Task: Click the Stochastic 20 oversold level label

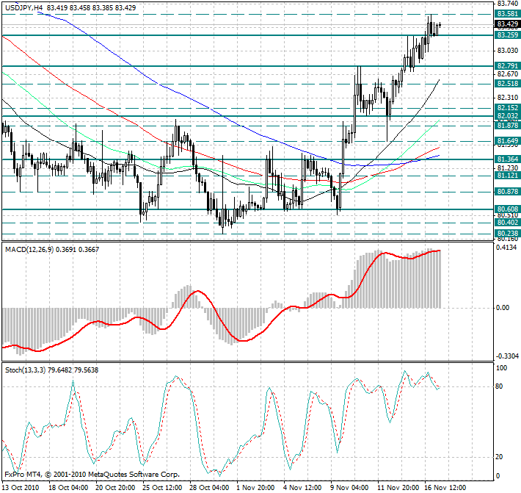Action: point(499,457)
